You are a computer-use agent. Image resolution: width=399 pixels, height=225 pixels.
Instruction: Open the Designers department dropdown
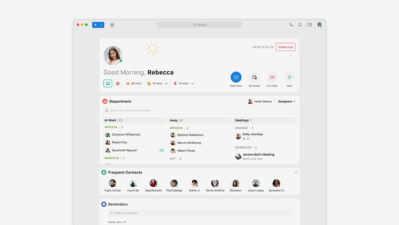tap(287, 102)
